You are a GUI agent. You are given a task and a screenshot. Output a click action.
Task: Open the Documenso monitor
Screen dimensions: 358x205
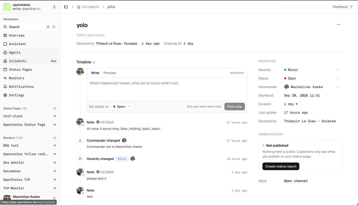click(x=30, y=171)
